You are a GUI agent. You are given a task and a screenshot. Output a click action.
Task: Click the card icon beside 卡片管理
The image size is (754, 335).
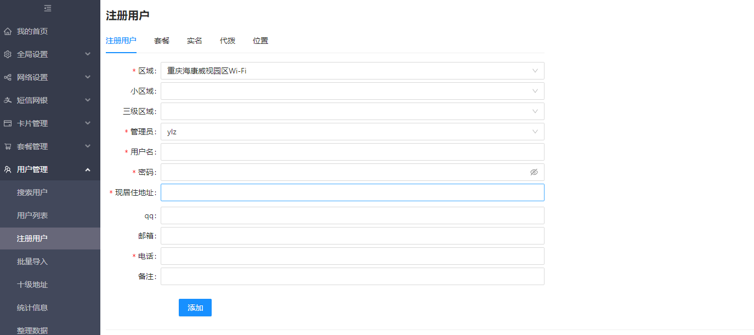(8, 123)
